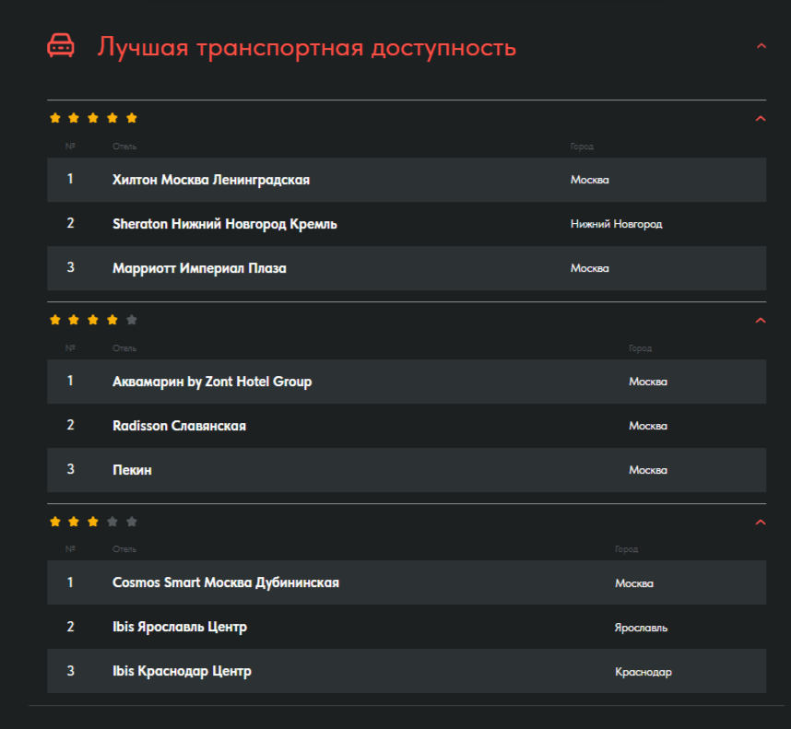
Task: Click rank number 1 in Хилтон row
Action: pos(70,179)
